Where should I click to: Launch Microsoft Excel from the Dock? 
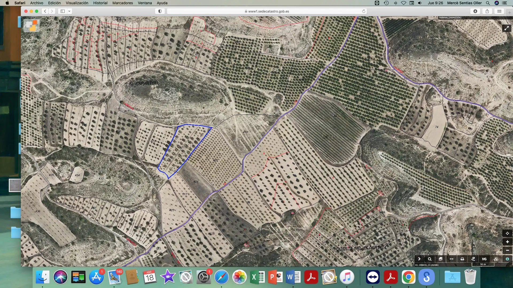[x=257, y=277]
